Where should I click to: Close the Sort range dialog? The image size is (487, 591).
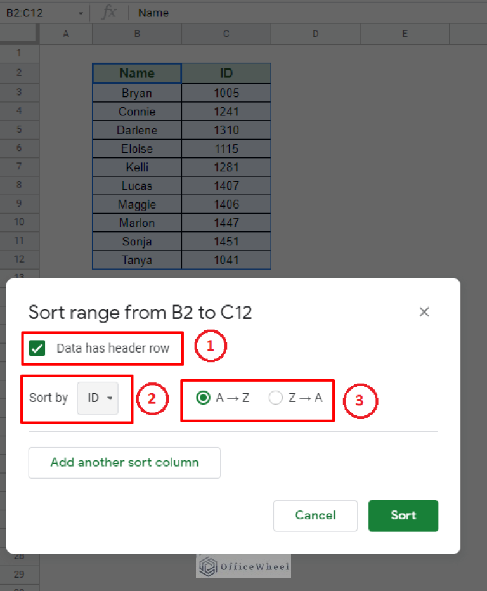[424, 311]
